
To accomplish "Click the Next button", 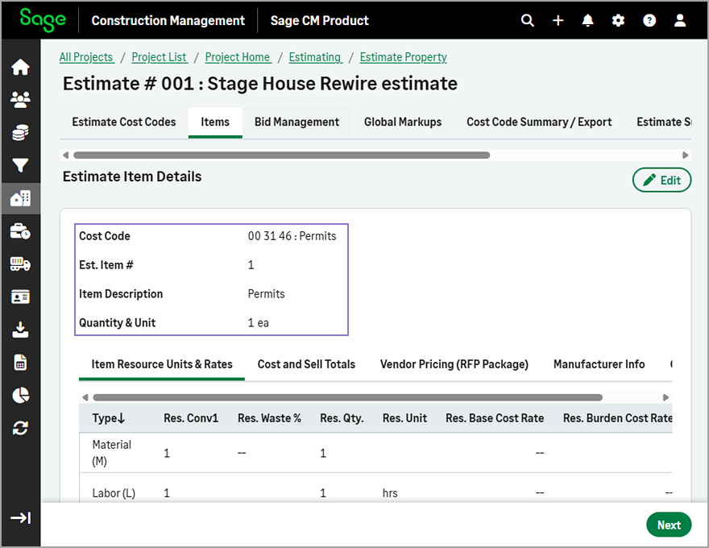I will point(669,525).
